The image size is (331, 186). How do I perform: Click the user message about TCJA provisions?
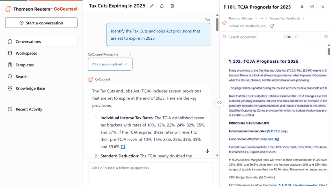158,35
